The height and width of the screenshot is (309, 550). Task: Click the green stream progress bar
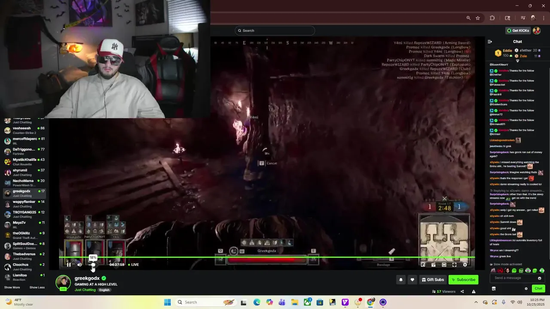click(x=267, y=257)
